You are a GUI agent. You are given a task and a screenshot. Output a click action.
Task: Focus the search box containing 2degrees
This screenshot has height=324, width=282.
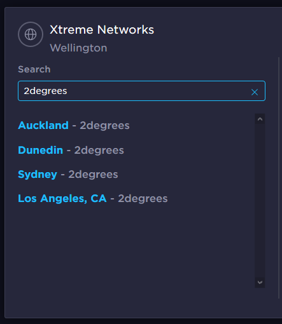point(141,91)
